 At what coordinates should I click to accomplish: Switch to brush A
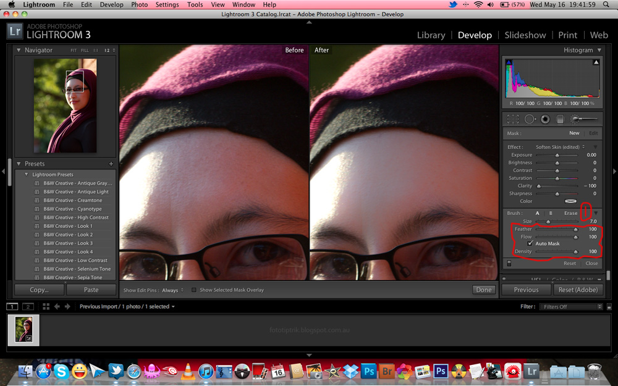pyautogui.click(x=537, y=213)
